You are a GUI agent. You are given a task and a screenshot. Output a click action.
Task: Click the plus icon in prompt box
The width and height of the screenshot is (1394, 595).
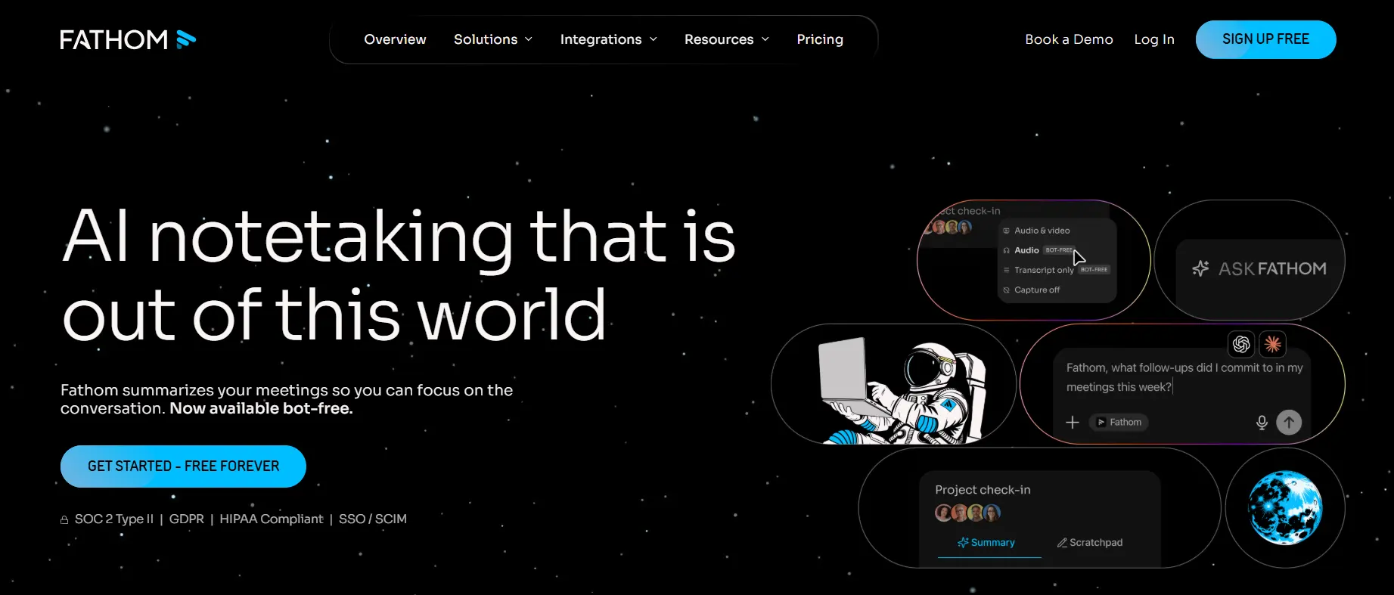pyautogui.click(x=1073, y=423)
